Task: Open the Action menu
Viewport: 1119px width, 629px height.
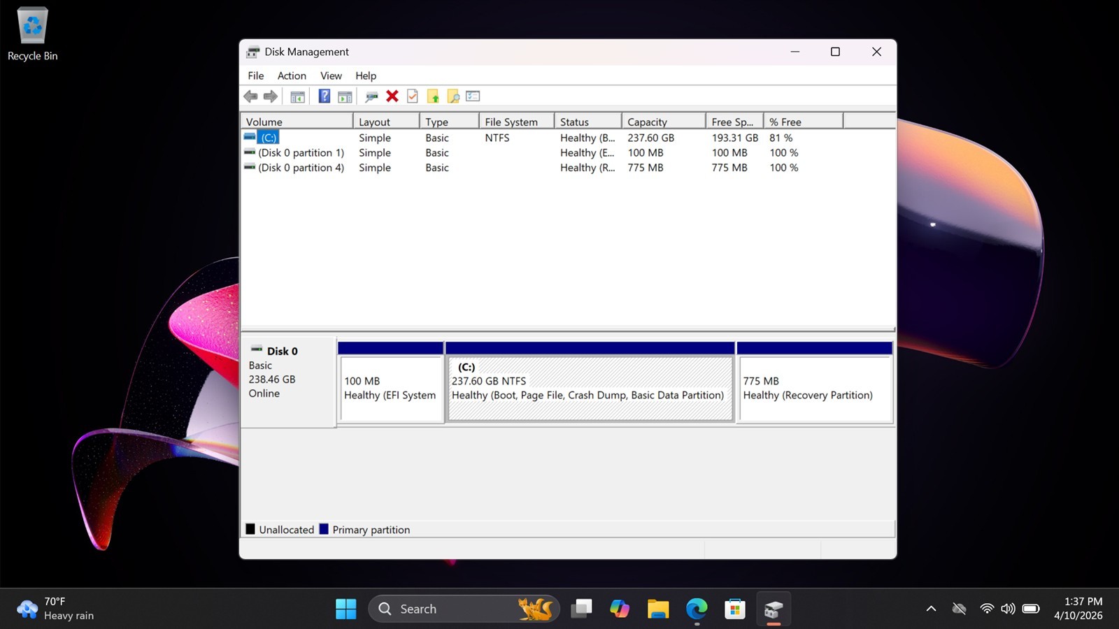Action: (x=292, y=75)
